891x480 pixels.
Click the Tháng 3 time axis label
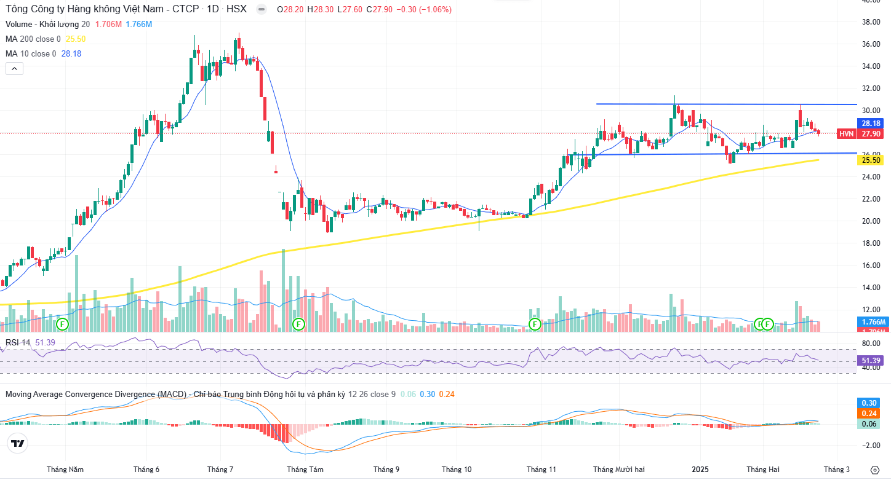click(837, 470)
